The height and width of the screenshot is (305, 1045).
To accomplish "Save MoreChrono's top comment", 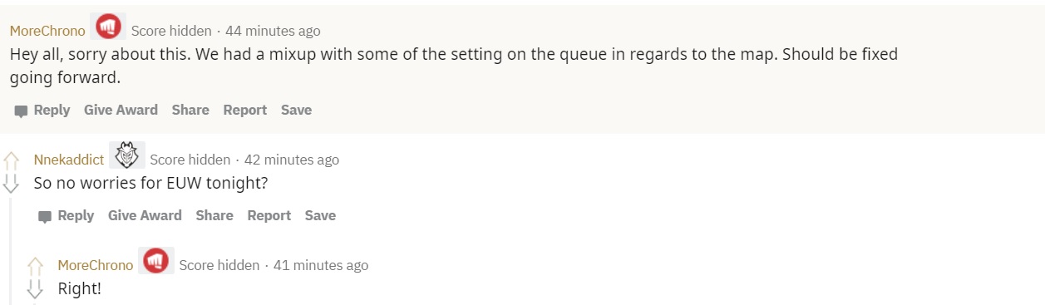I will tap(296, 110).
